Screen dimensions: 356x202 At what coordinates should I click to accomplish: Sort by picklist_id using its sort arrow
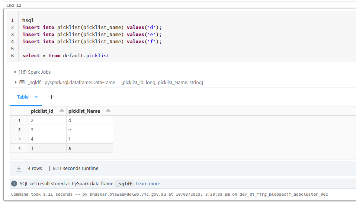(x=61, y=111)
